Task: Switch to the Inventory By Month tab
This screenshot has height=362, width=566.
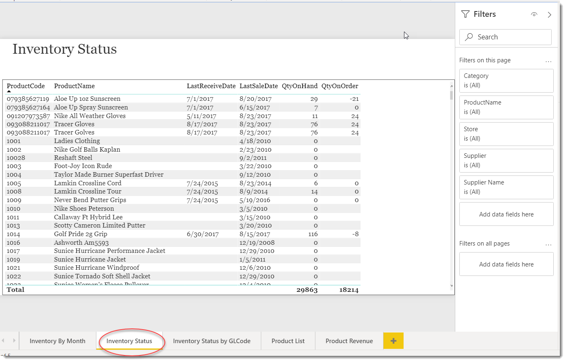Action: tap(57, 341)
